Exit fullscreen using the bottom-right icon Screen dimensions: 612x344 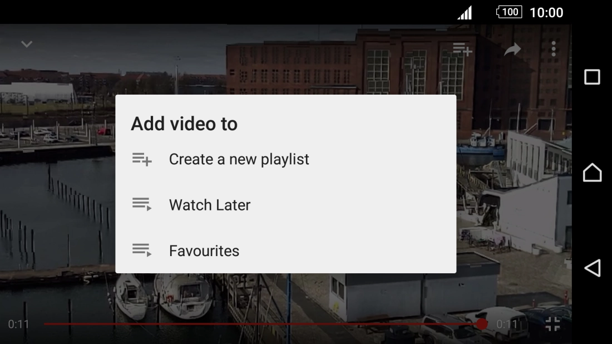click(552, 324)
